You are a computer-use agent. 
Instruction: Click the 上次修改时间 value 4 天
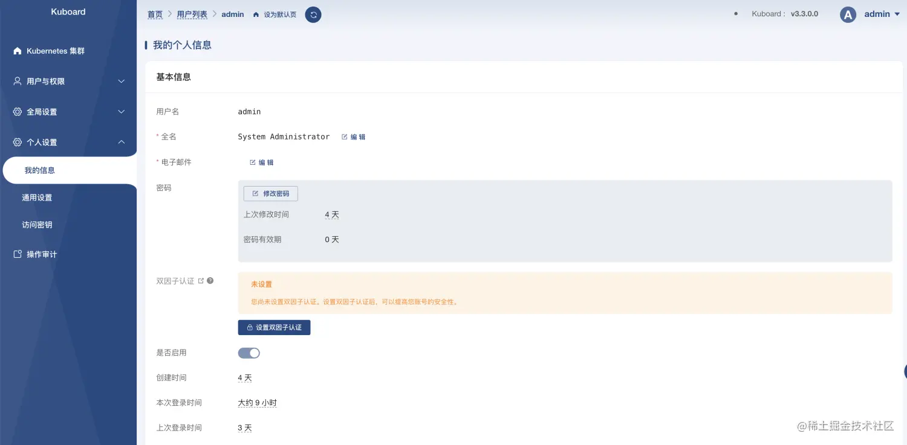coord(332,214)
